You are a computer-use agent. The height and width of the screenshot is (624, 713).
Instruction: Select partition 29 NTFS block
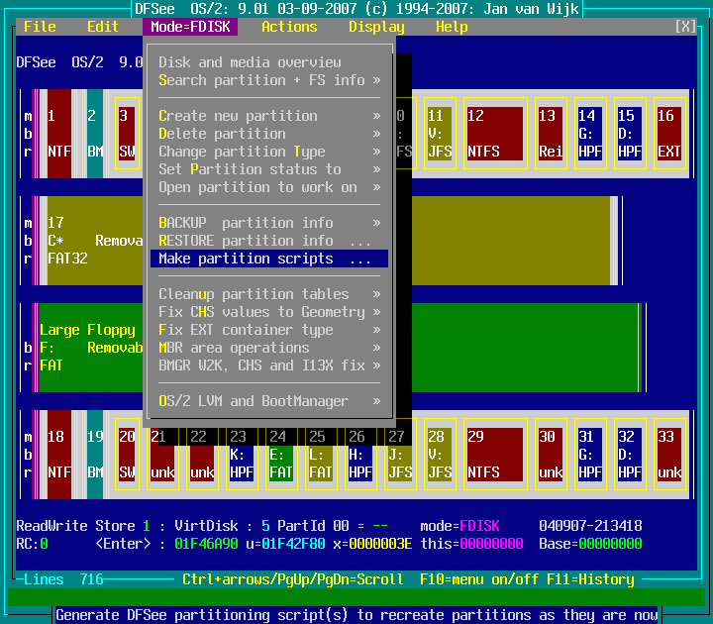click(494, 454)
